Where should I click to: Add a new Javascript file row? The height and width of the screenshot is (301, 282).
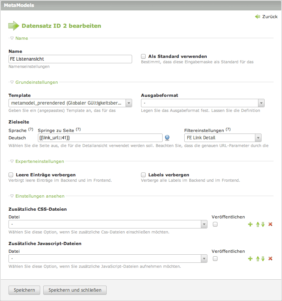click(x=250, y=259)
